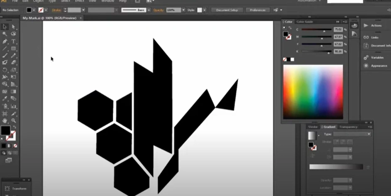Screen dimensions: 391x196
Task: Click the Document Setup button
Action: click(x=227, y=10)
